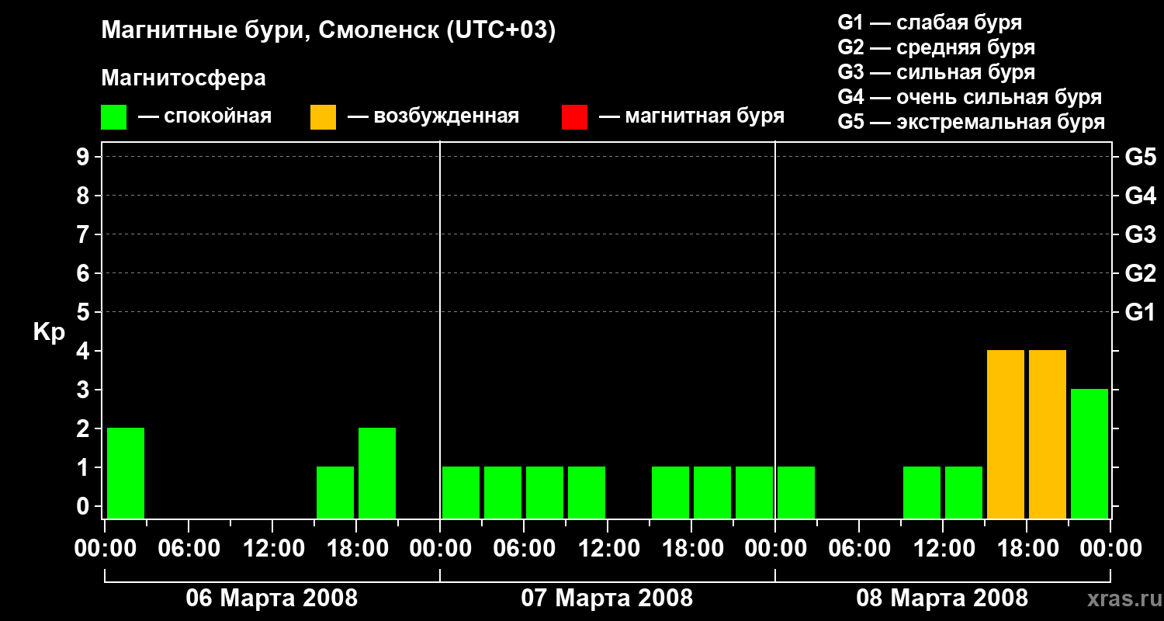The width and height of the screenshot is (1164, 621).
Task: Click the '07 Марта 2008' date label
Action: 607,598
